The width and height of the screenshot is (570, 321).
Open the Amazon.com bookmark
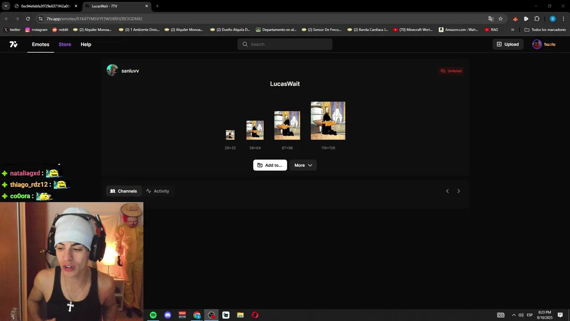[459, 30]
